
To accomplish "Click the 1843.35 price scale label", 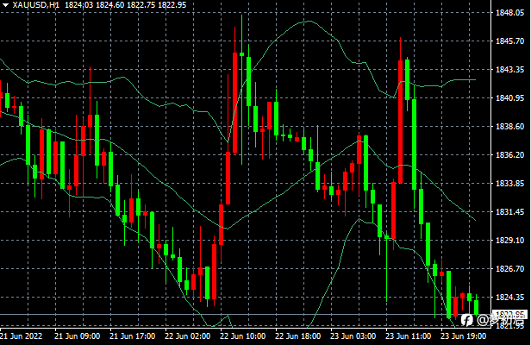I will pyautogui.click(x=509, y=70).
